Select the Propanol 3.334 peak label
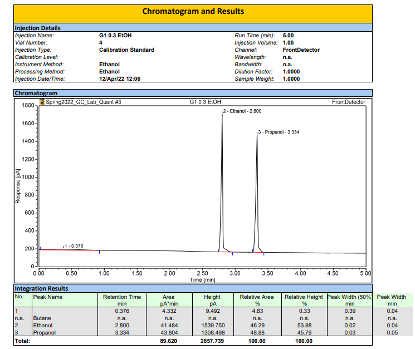415x349 pixels. pyautogui.click(x=278, y=132)
